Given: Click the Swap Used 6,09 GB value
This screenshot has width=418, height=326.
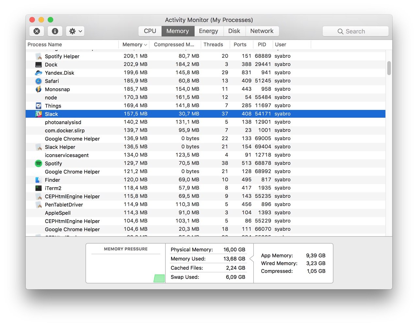Looking at the screenshot, I should coord(235,277).
